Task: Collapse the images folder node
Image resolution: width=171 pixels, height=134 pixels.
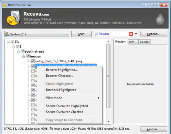Action: [x=24, y=57]
